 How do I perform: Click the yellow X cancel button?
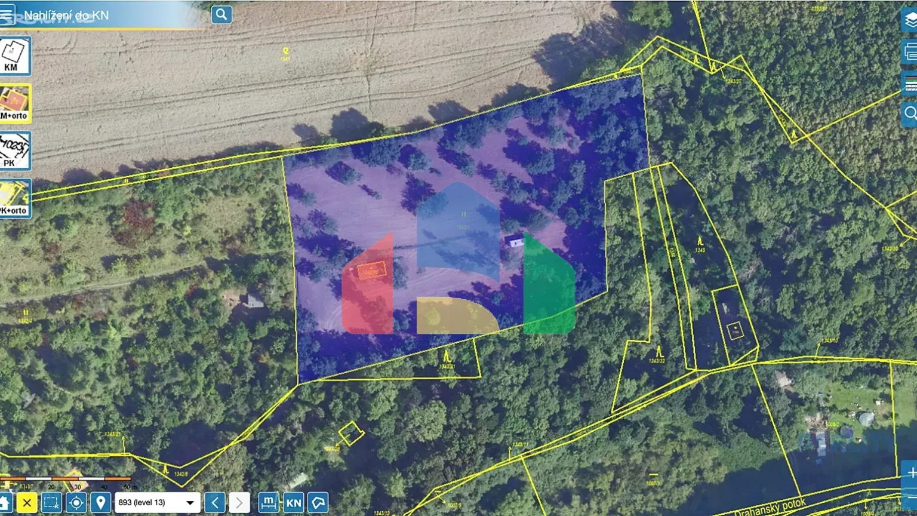tap(26, 502)
